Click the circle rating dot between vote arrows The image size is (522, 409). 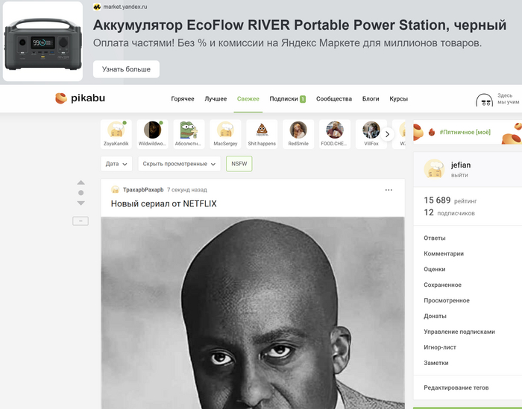click(x=81, y=192)
